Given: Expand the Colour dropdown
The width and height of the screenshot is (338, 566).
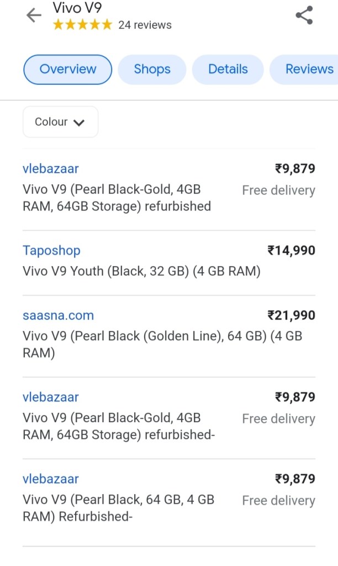Looking at the screenshot, I should (x=60, y=122).
